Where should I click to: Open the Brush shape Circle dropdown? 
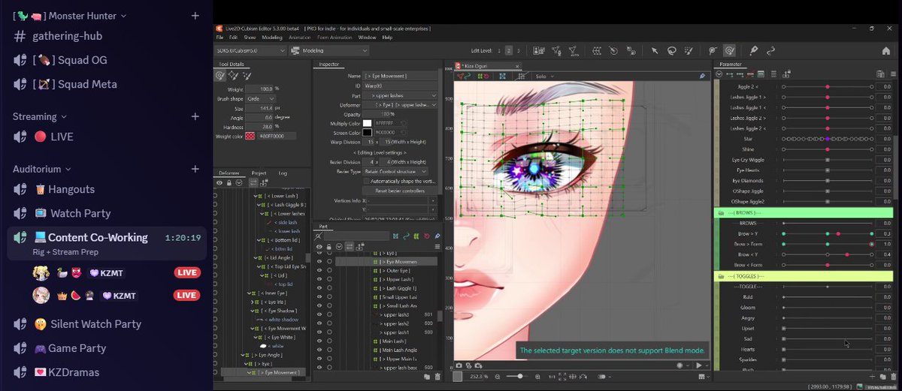point(261,99)
